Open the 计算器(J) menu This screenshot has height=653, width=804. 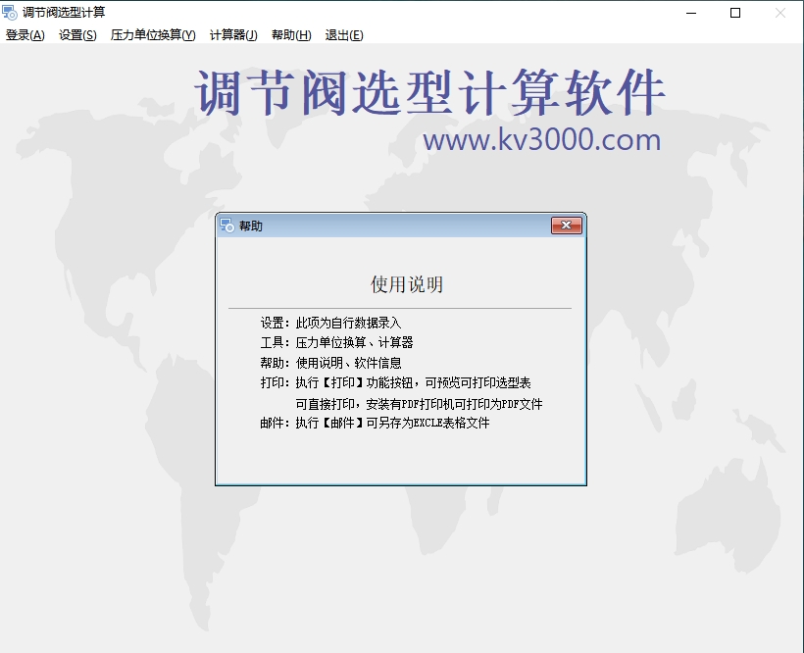[x=233, y=35]
